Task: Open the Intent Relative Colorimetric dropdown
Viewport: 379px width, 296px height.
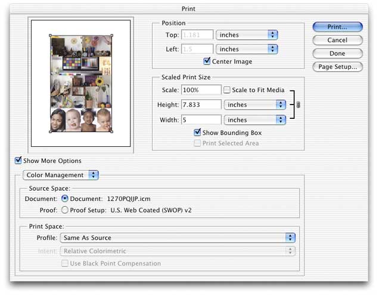Action: click(178, 251)
